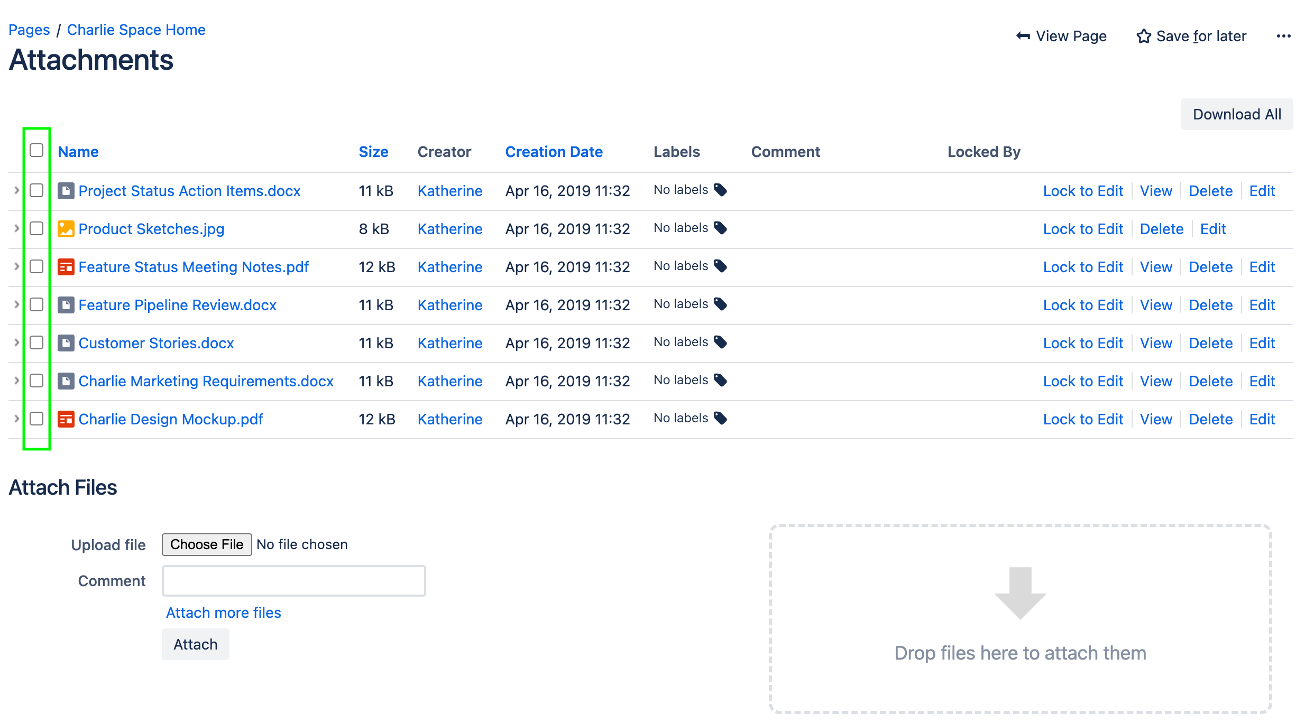
Task: Click the star Save for later icon
Action: (1143, 36)
